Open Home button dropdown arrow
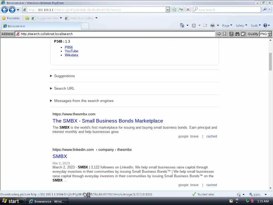The image size is (273, 205). tap(187, 26)
